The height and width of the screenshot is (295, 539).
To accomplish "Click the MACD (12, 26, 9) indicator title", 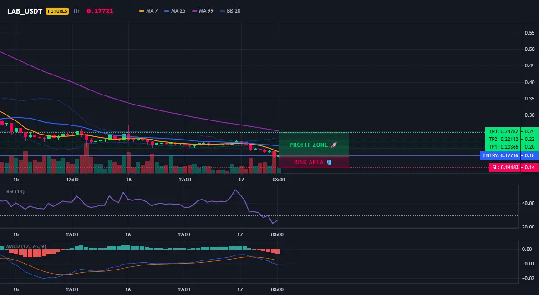I will [x=26, y=246].
